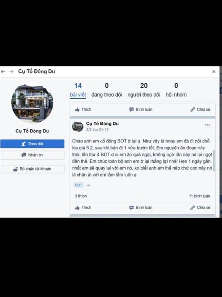
Task: Comment using bottom Bình luận icon
Action: coord(141,208)
